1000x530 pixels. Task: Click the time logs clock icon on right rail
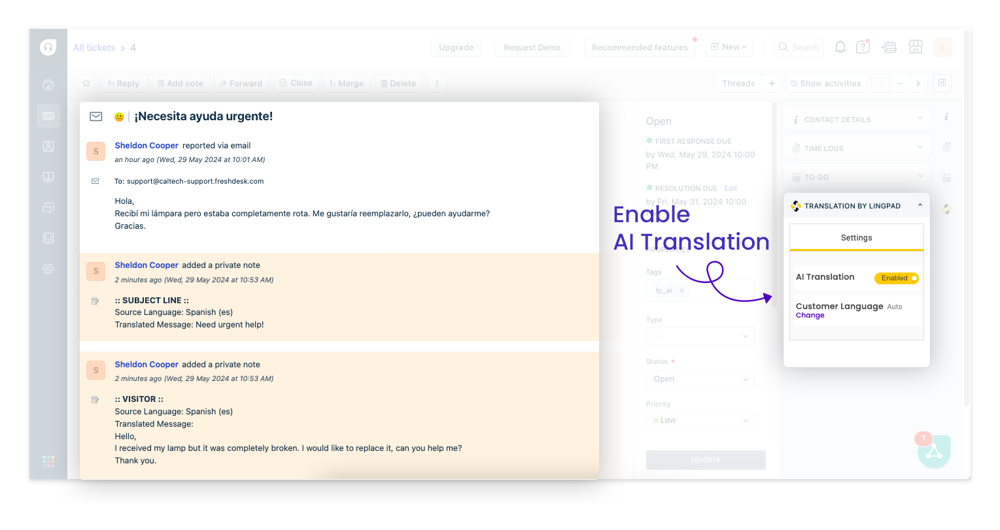coord(946,147)
